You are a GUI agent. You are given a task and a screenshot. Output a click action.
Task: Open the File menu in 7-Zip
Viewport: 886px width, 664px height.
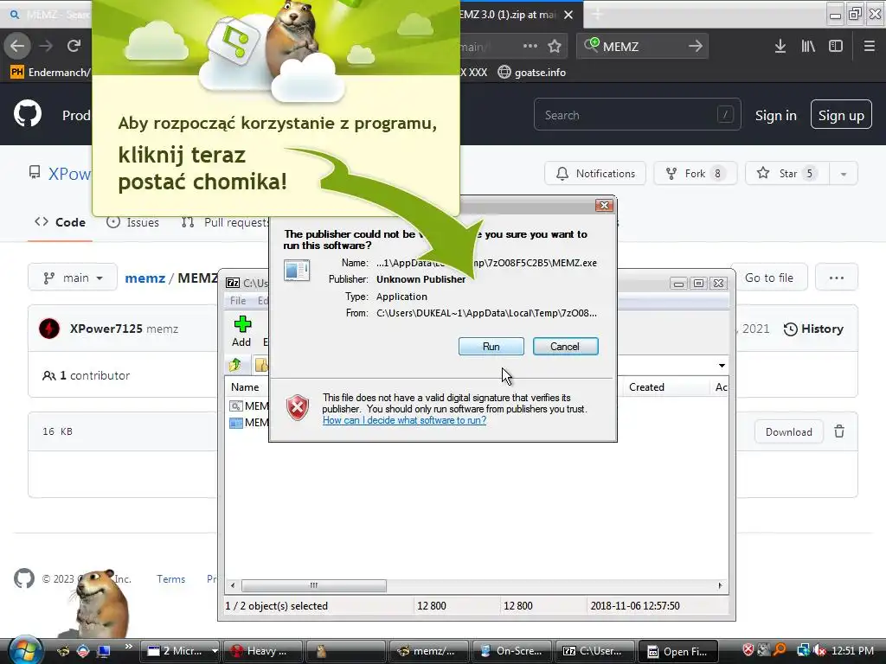click(x=238, y=301)
